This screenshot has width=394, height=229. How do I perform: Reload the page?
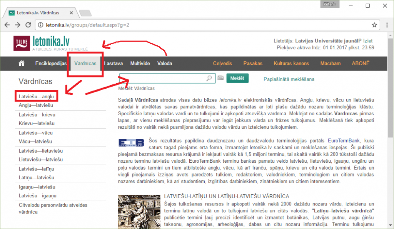click(x=28, y=25)
